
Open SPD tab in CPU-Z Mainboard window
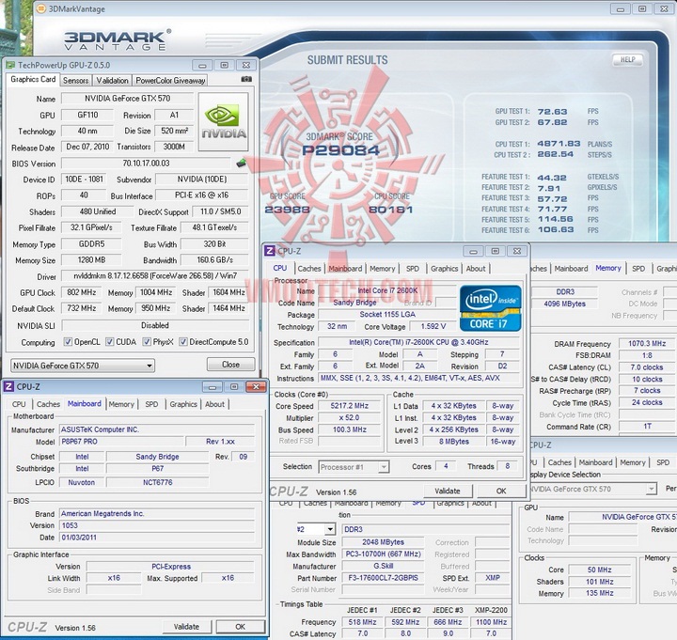coord(151,404)
